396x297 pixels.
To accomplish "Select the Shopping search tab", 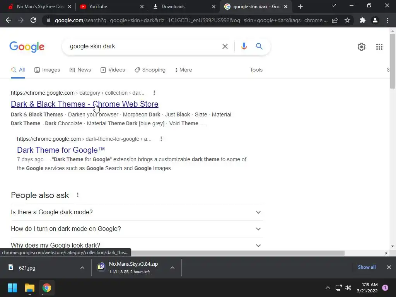I will coord(150,70).
